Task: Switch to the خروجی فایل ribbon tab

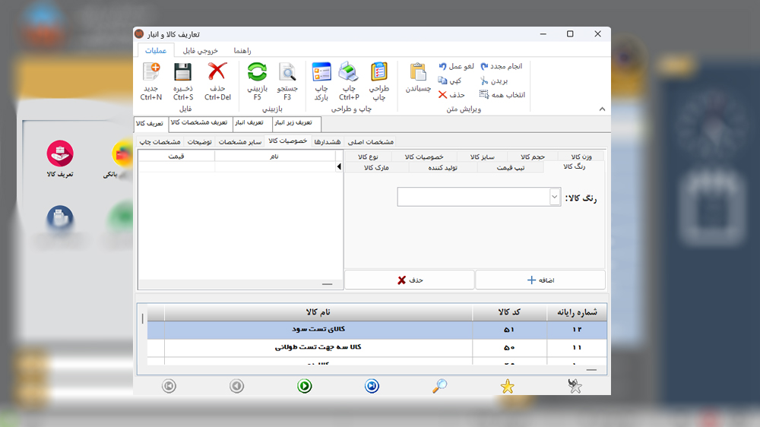Action: point(201,50)
